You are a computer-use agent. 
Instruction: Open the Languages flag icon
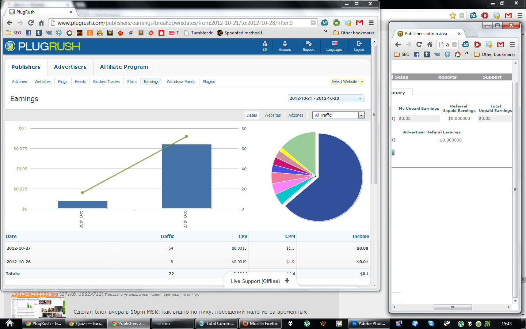click(334, 46)
